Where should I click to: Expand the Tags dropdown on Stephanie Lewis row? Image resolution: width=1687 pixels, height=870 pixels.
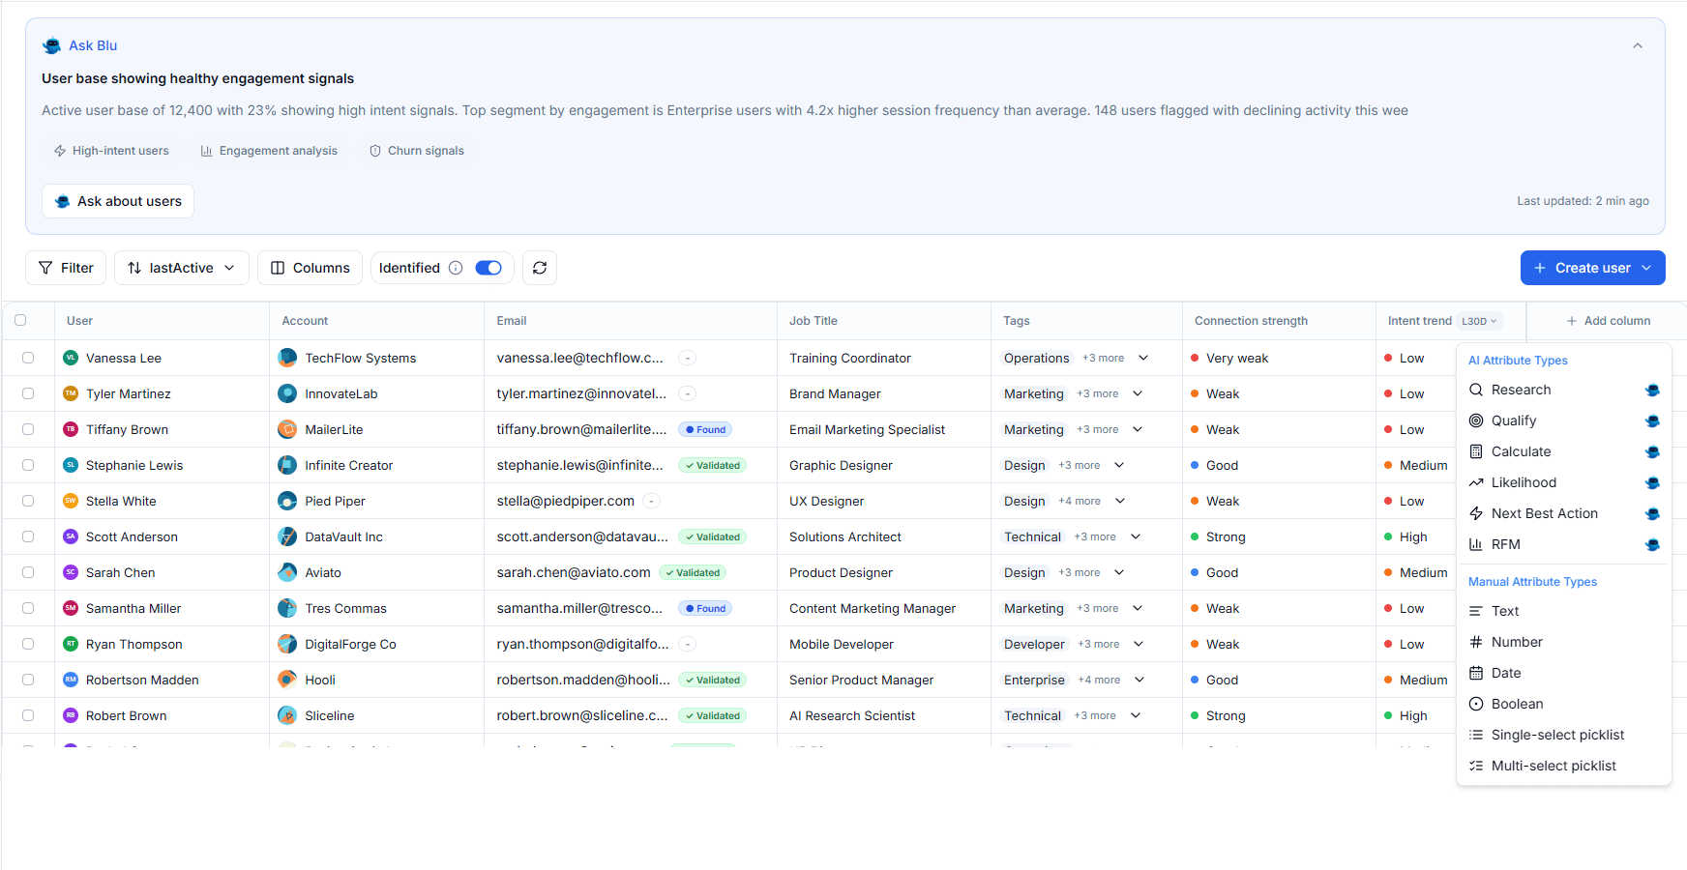[1119, 465]
